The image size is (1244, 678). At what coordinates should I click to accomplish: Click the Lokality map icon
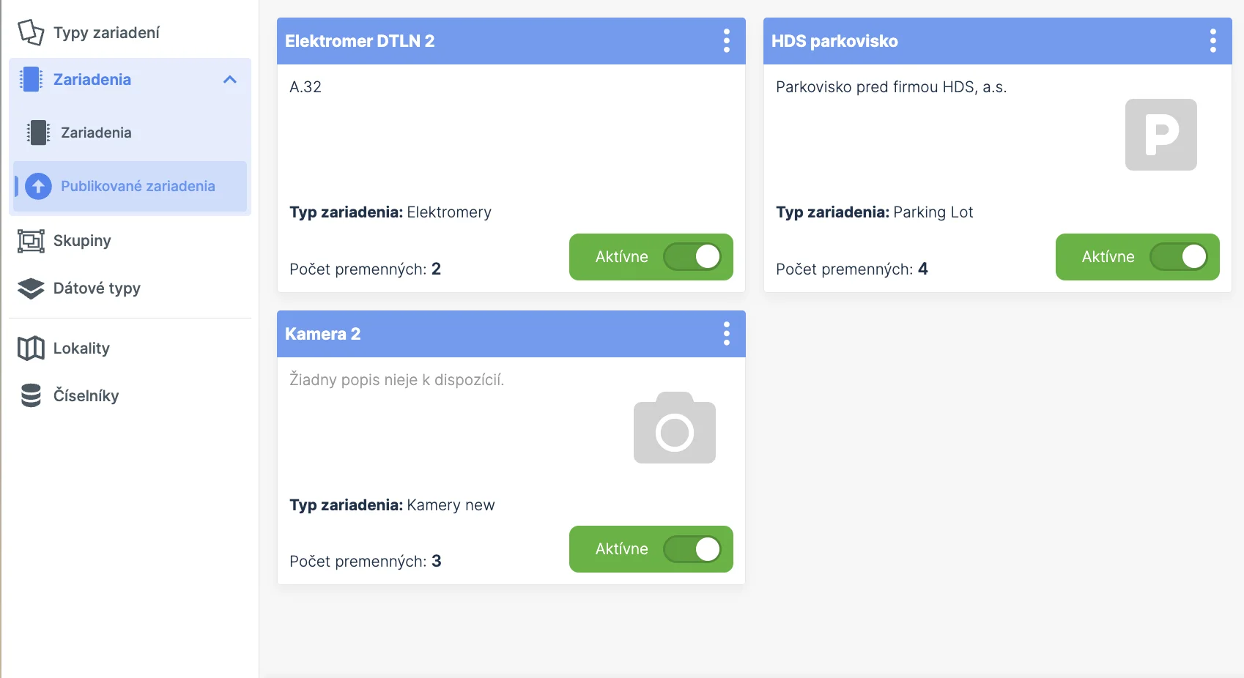31,349
